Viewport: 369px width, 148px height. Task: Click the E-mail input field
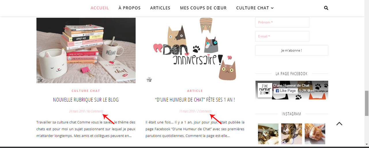pyautogui.click(x=282, y=36)
